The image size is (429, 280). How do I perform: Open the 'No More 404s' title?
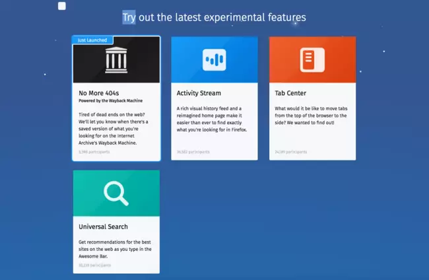click(x=99, y=93)
